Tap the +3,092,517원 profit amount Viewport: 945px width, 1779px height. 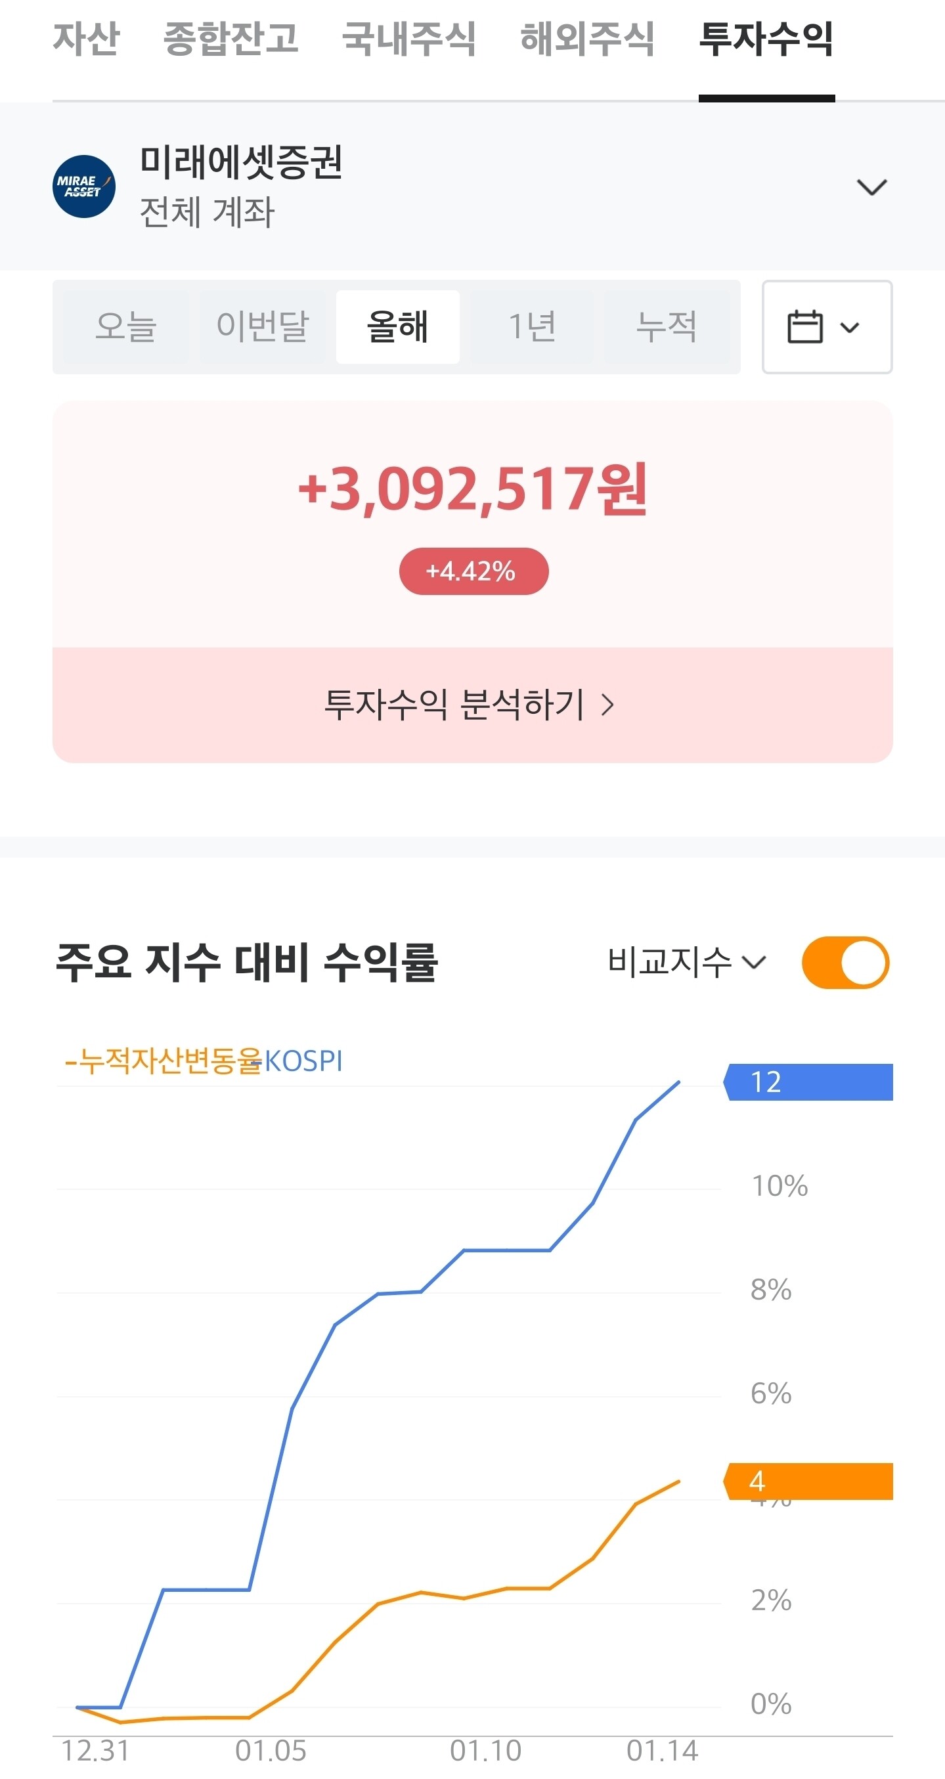[x=473, y=489]
